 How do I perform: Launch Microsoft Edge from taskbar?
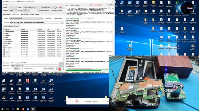[x=13, y=109]
